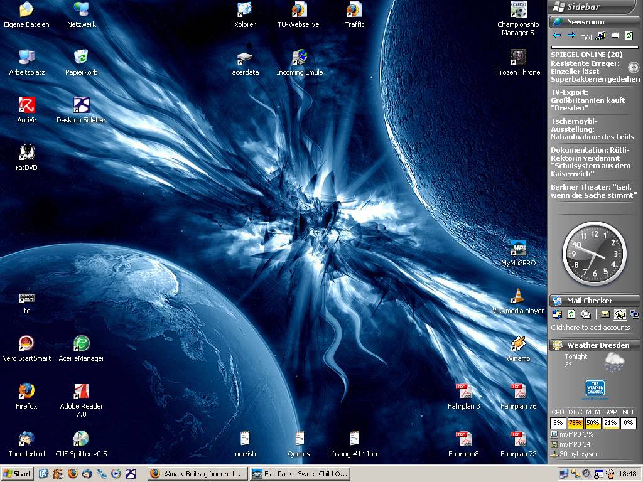The height and width of the screenshot is (482, 643).
Task: Open the Eigene Dateien desktop icon
Action: pyautogui.click(x=26, y=15)
